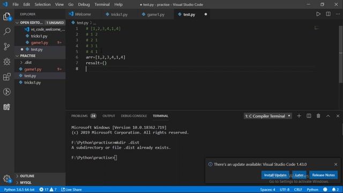The width and height of the screenshot is (343, 193).
Task: Open Release Notes from notification
Action: pos(323,175)
